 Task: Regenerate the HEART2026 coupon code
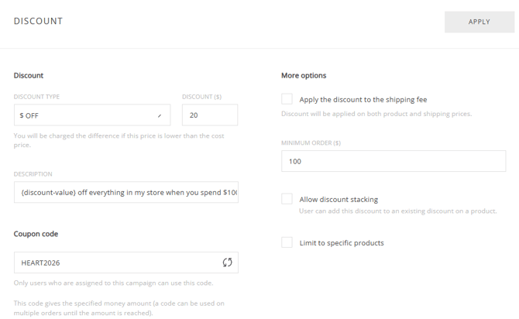coord(227,262)
